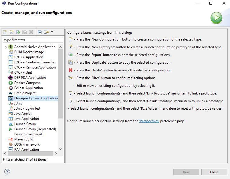Click the Filter configurations toolbar icon
Image resolution: width=230 pixels, height=179 pixels.
tap(47, 32)
